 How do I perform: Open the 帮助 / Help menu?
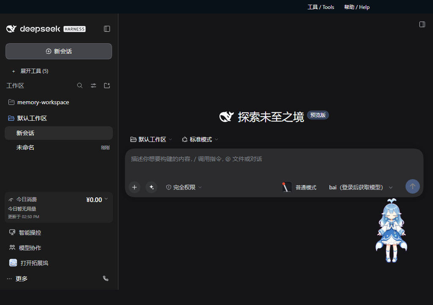click(x=357, y=7)
